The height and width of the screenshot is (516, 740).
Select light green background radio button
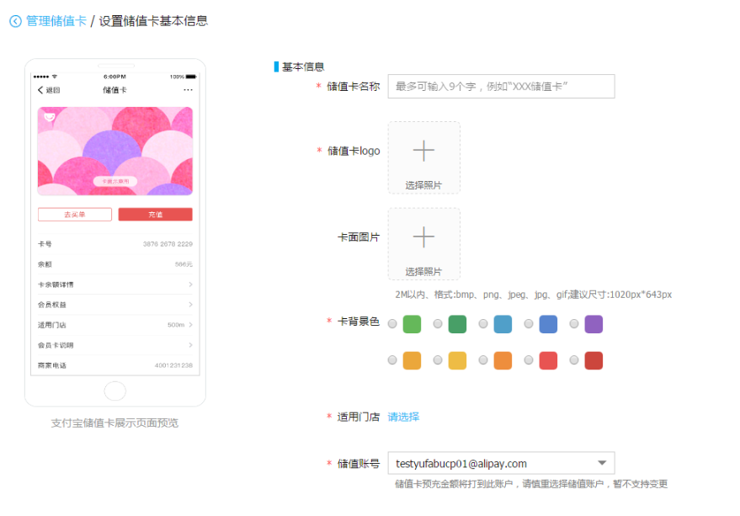(392, 324)
